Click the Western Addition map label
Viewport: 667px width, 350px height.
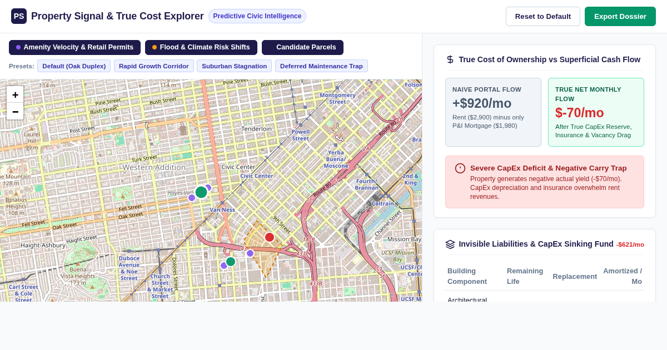[154, 167]
